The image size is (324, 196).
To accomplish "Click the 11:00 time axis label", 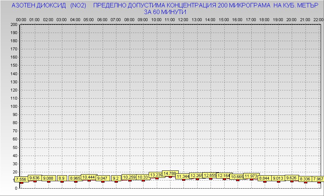I will pos(170,19).
